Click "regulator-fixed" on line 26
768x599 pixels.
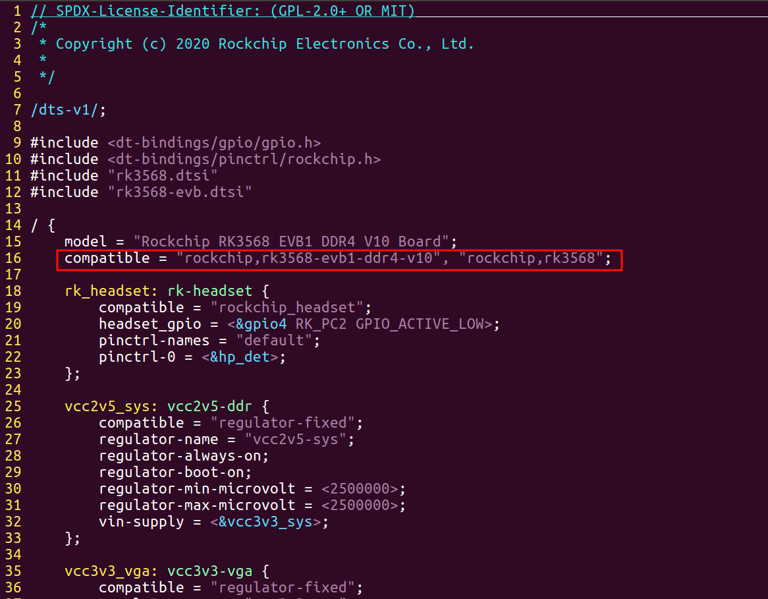pyautogui.click(x=282, y=423)
